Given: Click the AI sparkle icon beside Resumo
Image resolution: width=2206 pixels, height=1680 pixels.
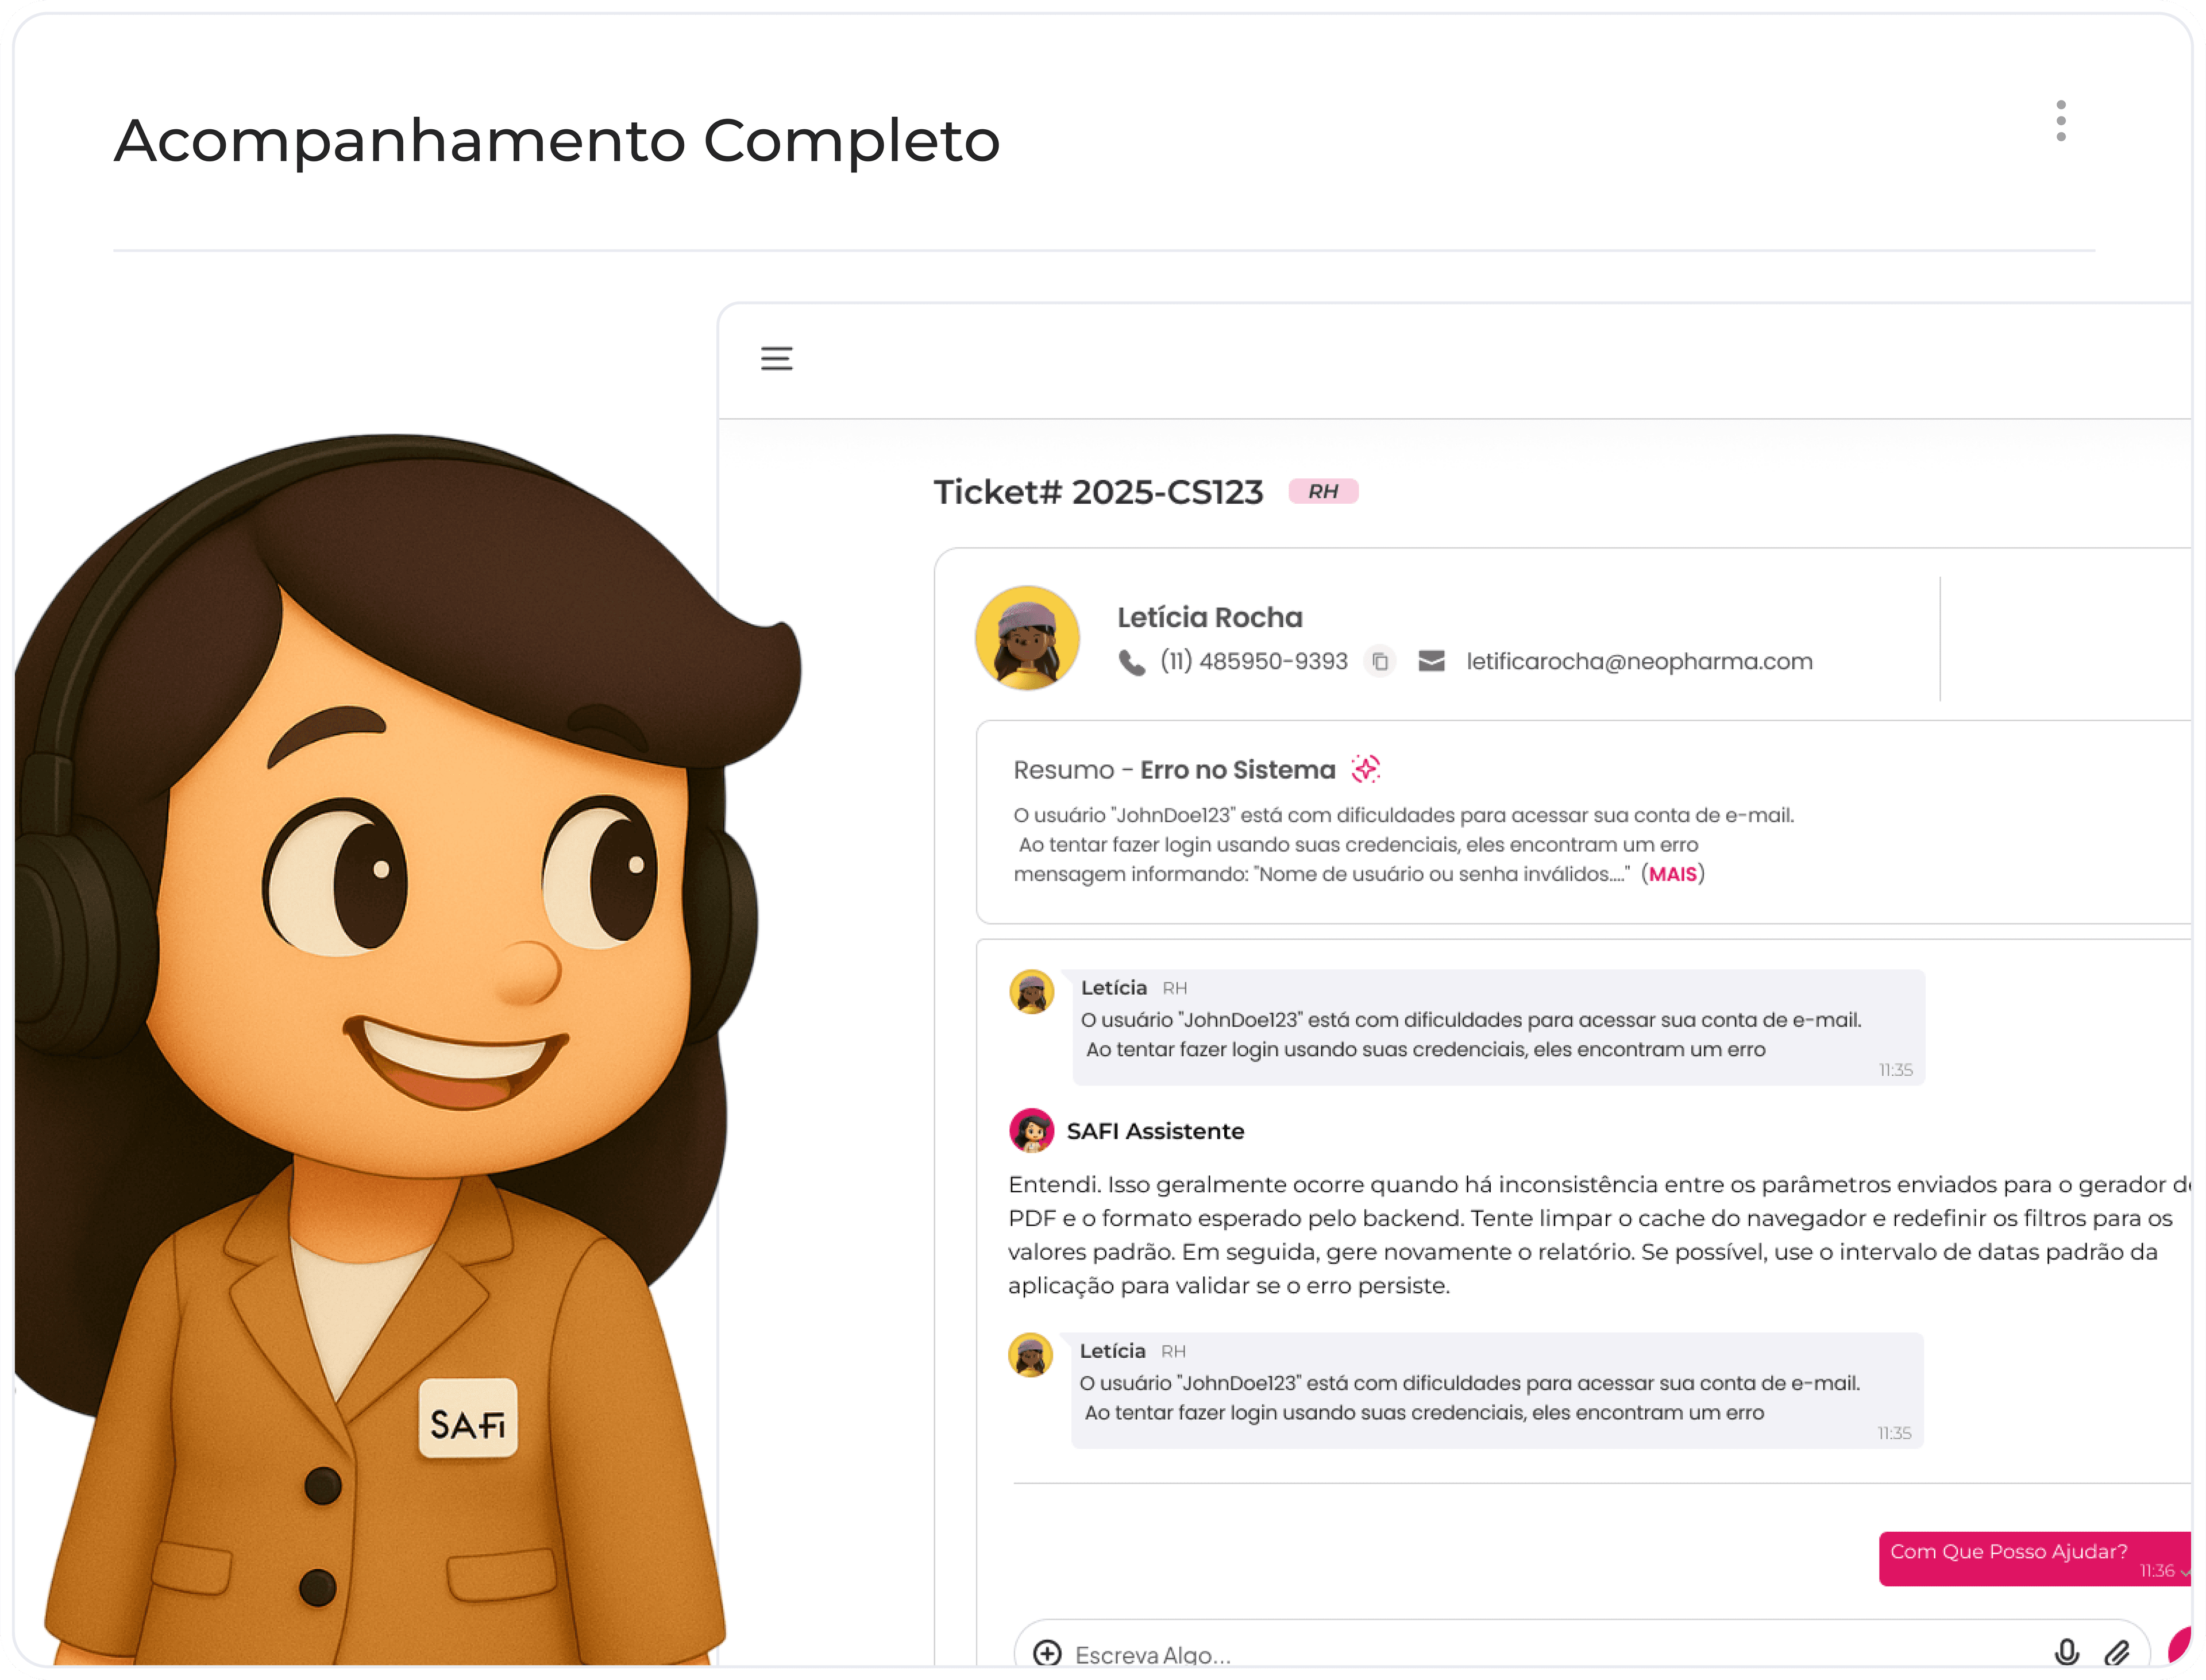Looking at the screenshot, I should (1365, 768).
